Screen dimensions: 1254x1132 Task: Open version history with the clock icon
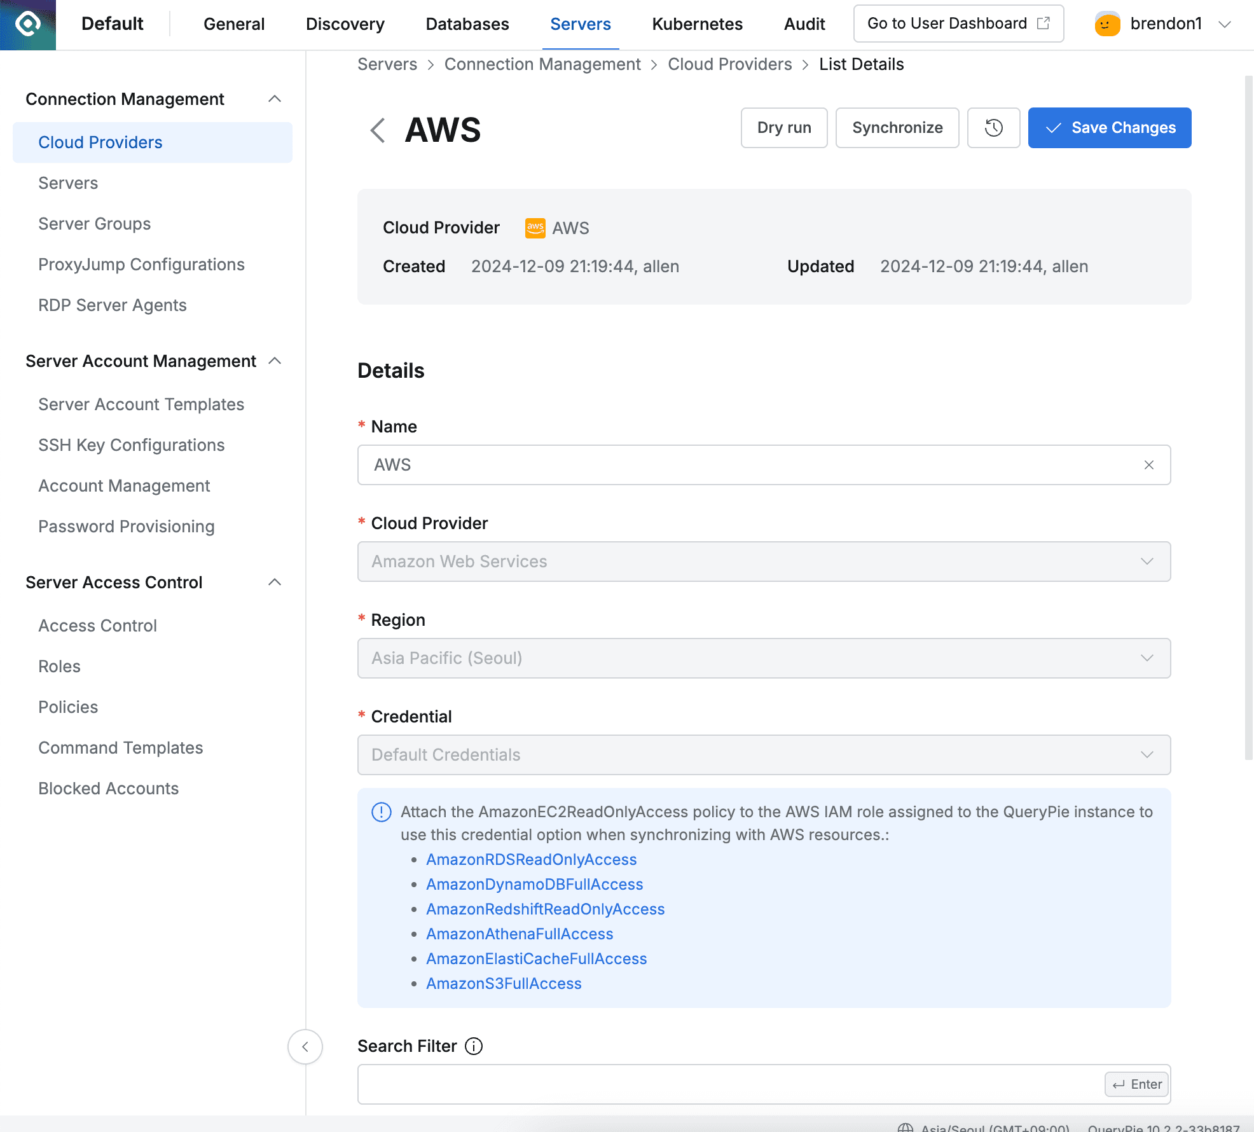[x=993, y=128]
